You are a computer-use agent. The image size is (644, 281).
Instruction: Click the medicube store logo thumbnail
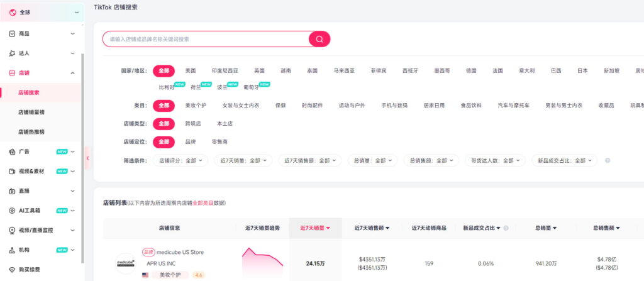pyautogui.click(x=125, y=263)
